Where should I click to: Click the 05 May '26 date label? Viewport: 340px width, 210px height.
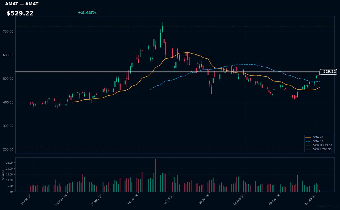click(61, 200)
